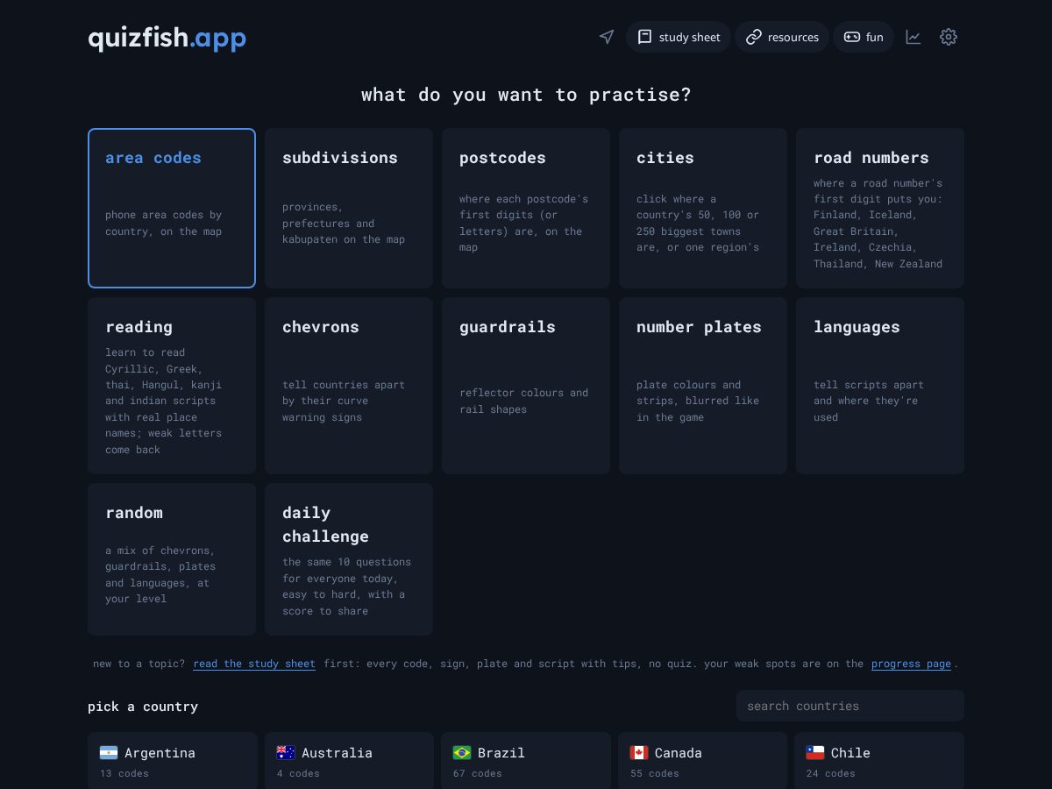Open the progress chart icon
The width and height of the screenshot is (1052, 789).
point(913,37)
